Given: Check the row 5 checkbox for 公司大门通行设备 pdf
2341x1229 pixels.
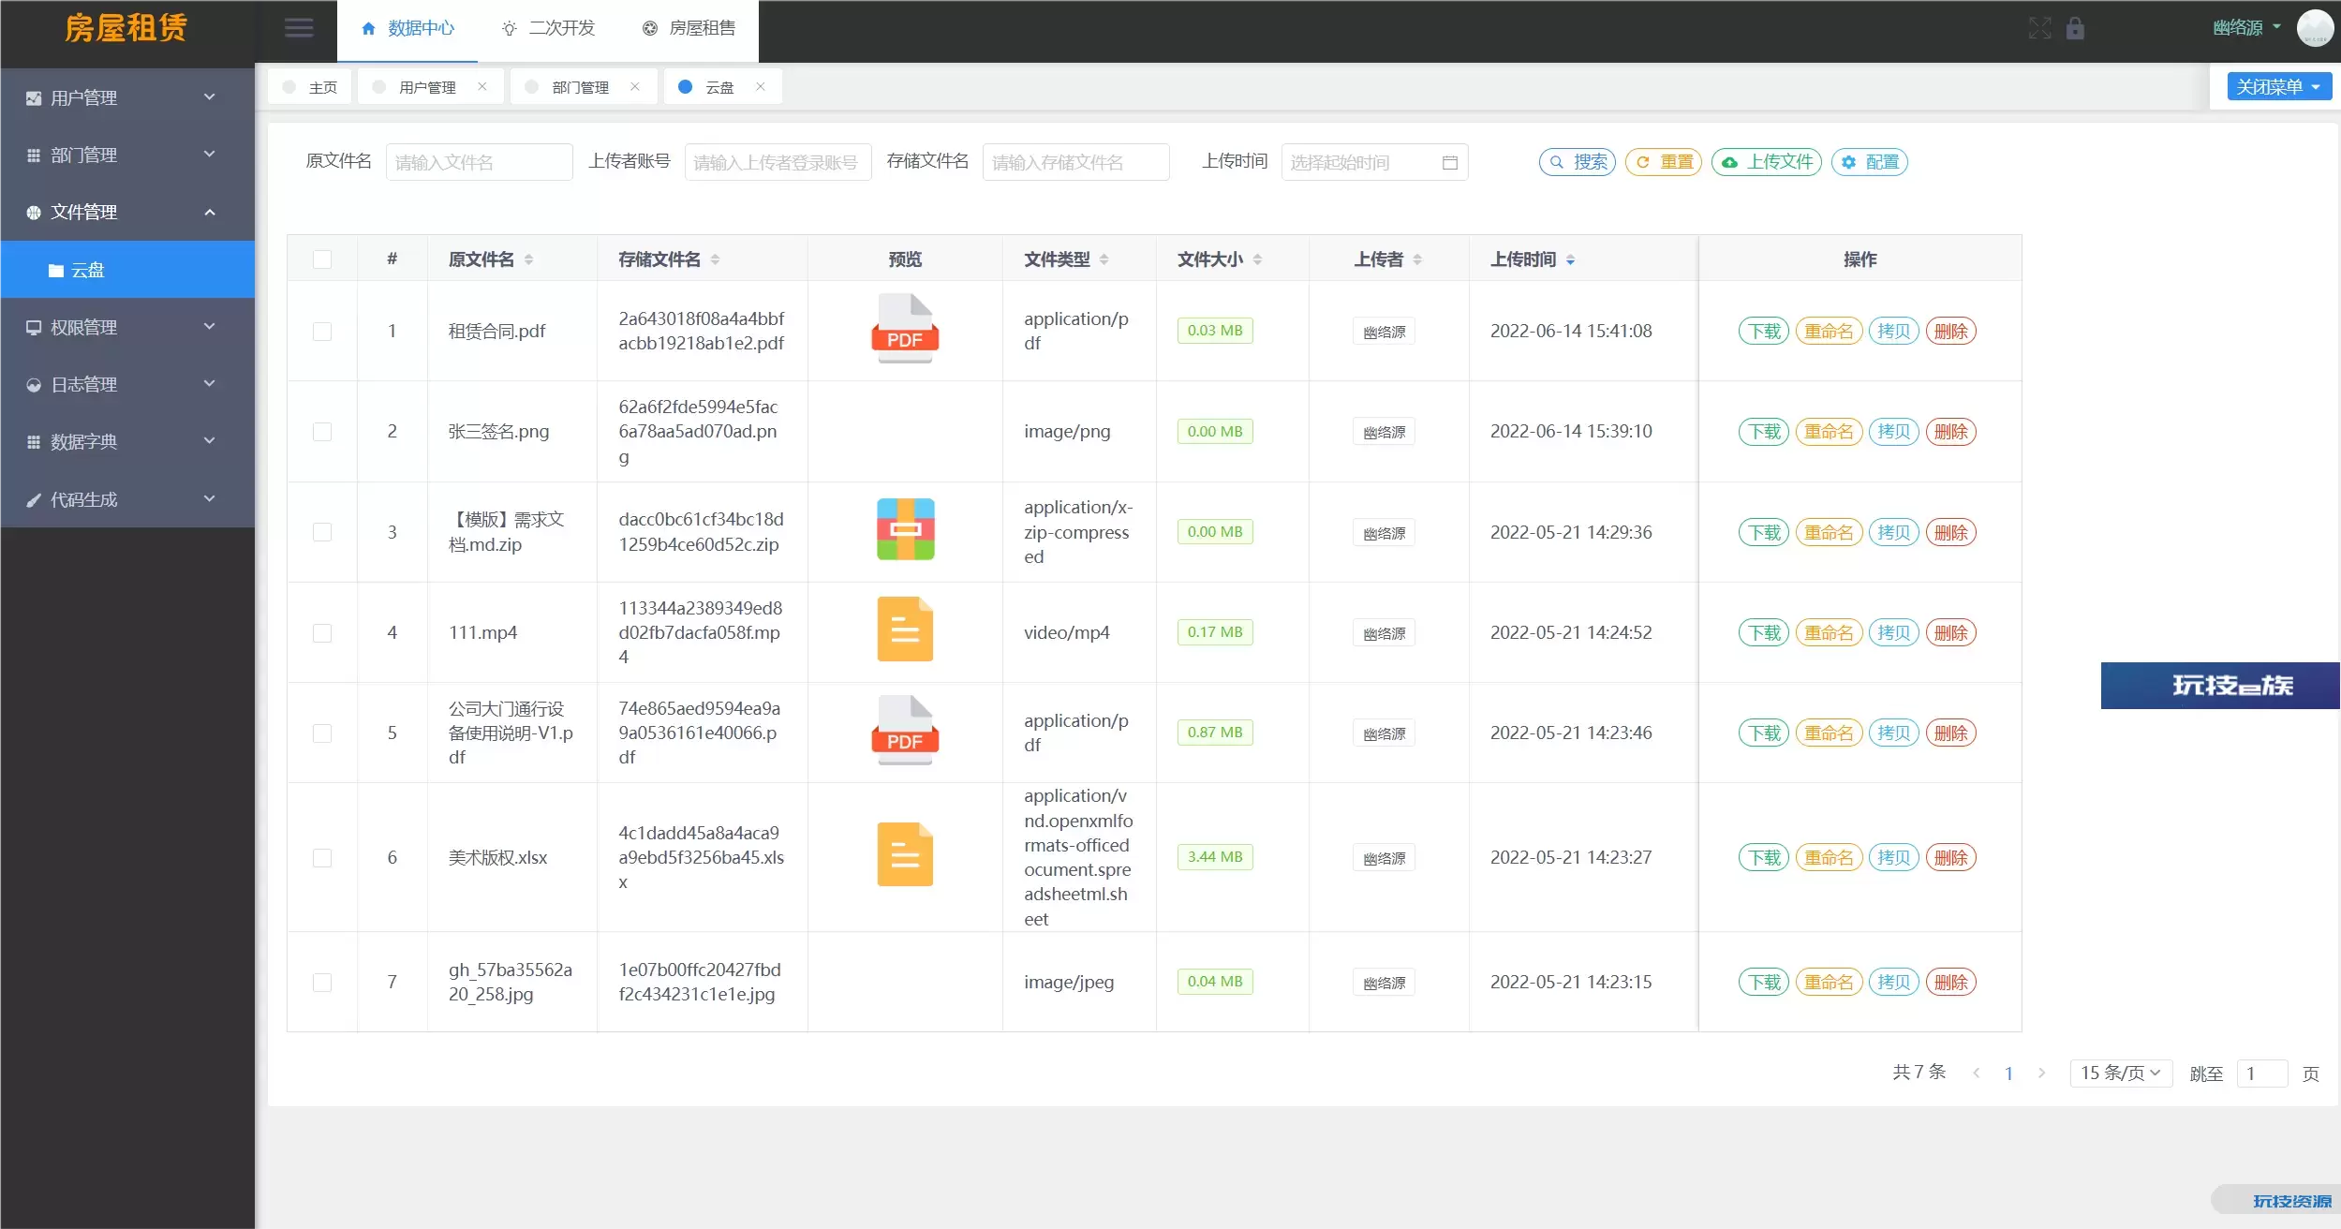Looking at the screenshot, I should [x=322, y=733].
